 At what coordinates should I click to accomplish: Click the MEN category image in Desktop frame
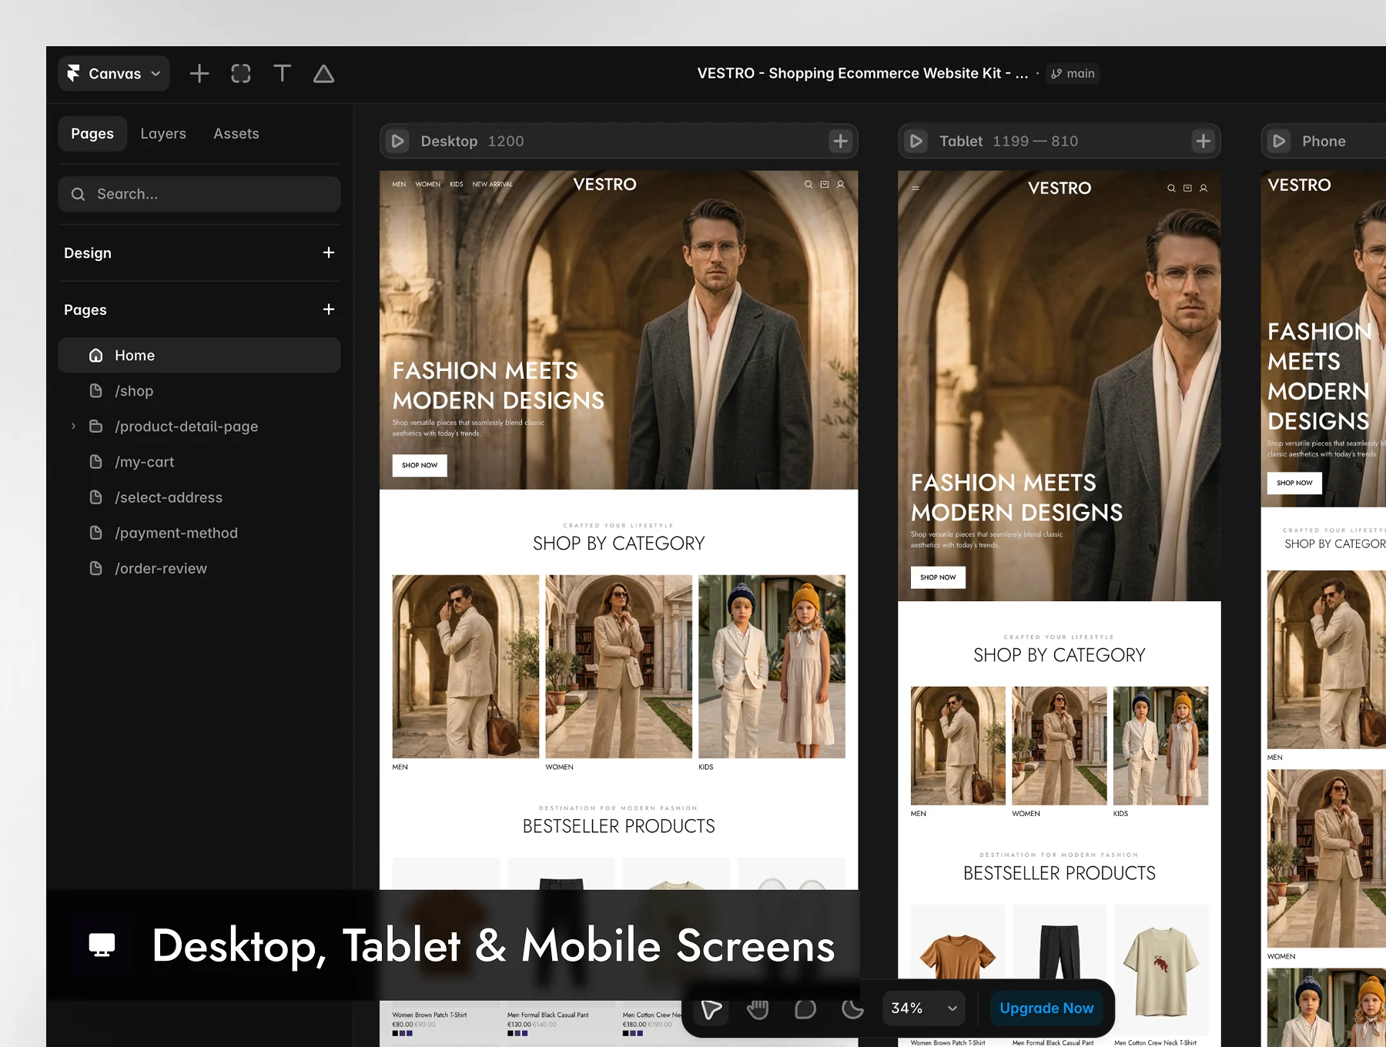click(x=466, y=666)
